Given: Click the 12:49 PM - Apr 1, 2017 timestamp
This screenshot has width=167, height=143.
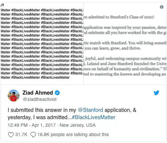Looking at the screenshot, I should [x=32, y=125].
